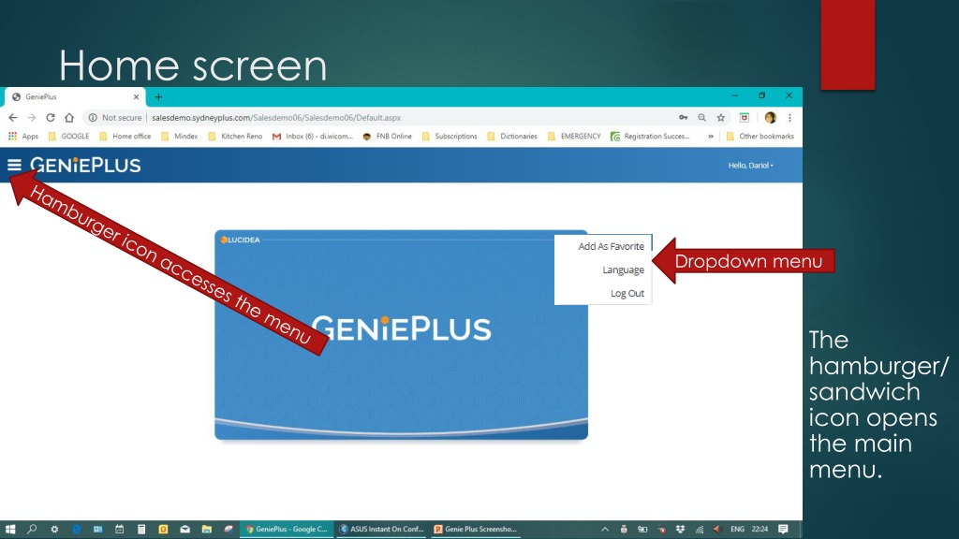Viewport: 959px width, 539px height.
Task: Go back in the browser
Action: pos(13,117)
